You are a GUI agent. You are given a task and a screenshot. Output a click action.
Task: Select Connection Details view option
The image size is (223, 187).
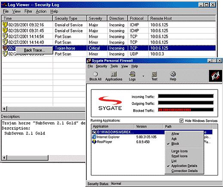pos(184,171)
